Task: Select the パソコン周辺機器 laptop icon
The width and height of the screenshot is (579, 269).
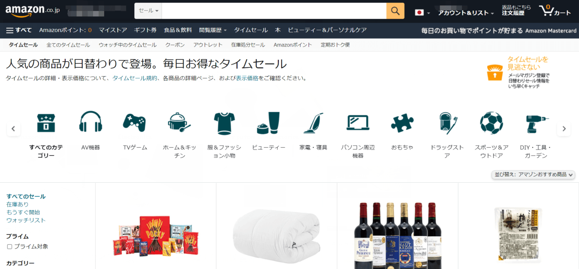Action: pyautogui.click(x=357, y=123)
